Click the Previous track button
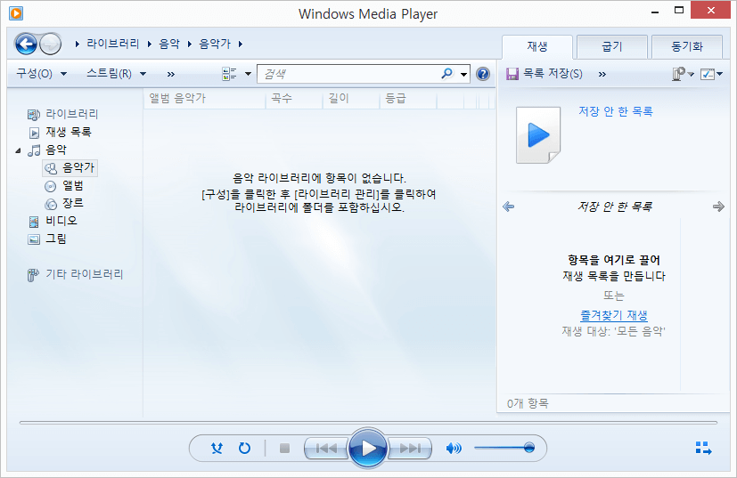 pos(326,448)
